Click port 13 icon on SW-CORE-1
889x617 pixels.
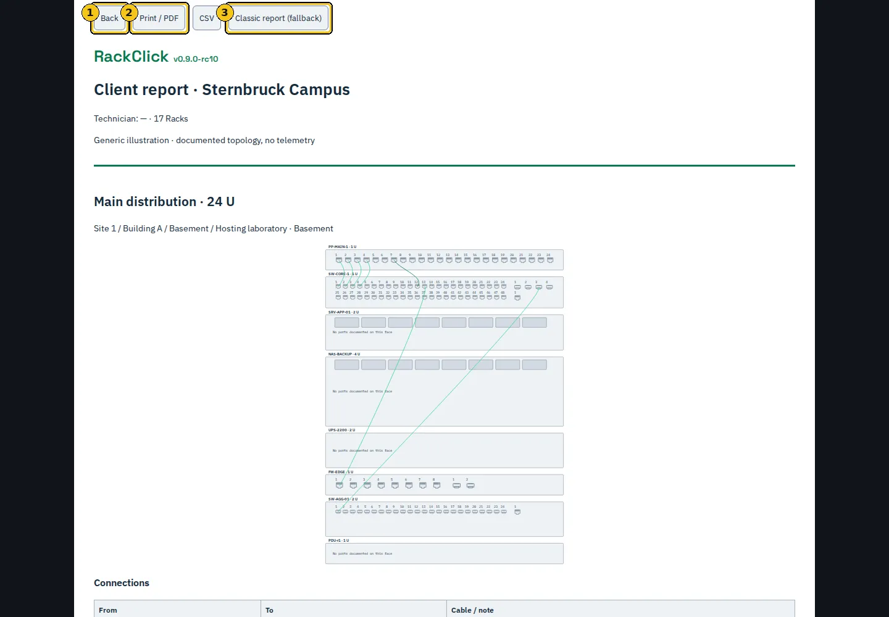(x=424, y=287)
